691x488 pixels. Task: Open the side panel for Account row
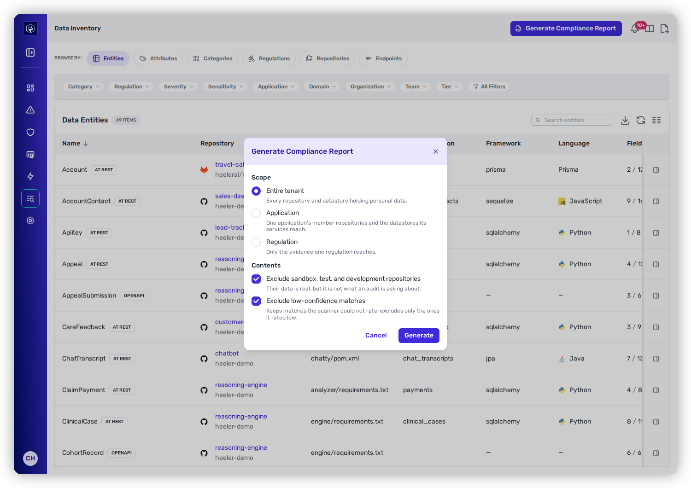click(656, 170)
